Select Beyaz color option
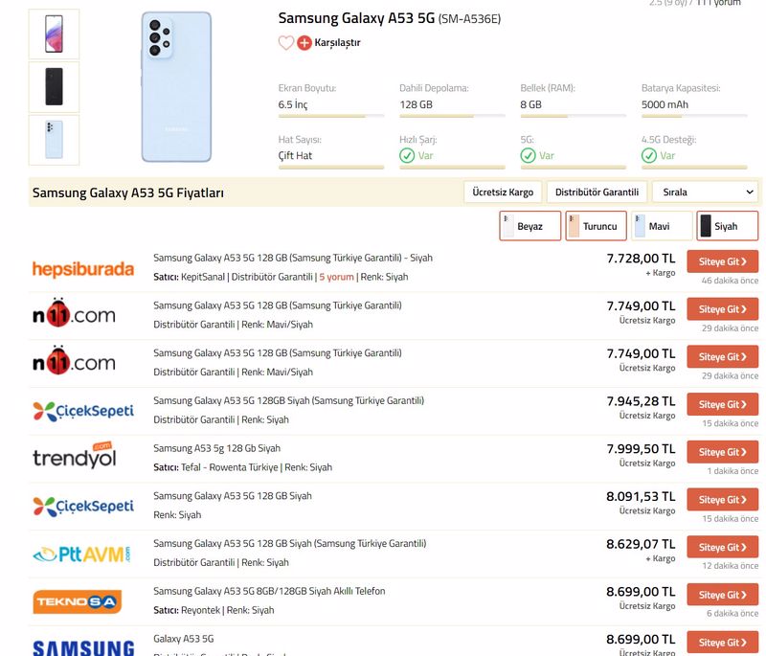 pos(530,226)
